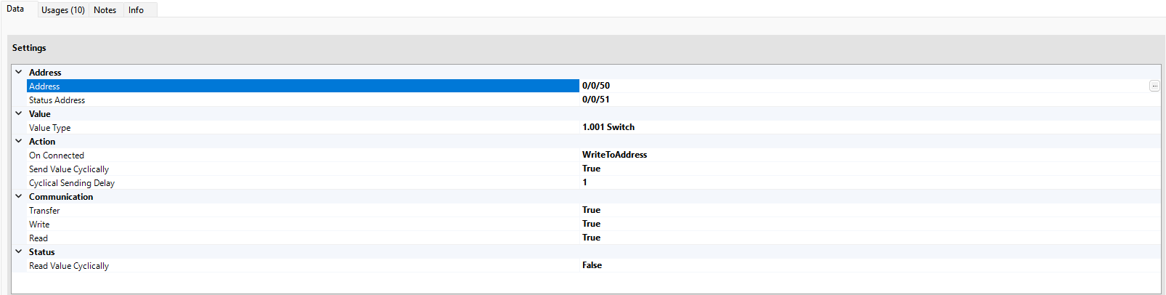The image size is (1166, 295).
Task: Select the Read property label
Action: (38, 238)
